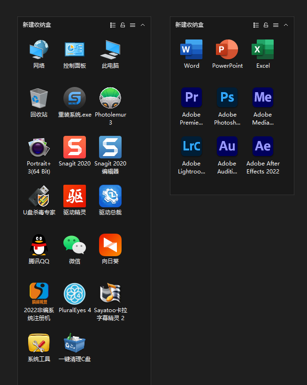Launch 向日葵 remote app

point(110,245)
